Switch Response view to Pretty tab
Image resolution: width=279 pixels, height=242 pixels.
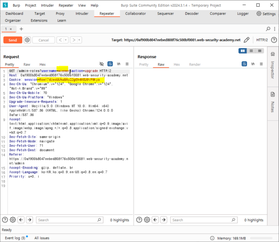144,64
